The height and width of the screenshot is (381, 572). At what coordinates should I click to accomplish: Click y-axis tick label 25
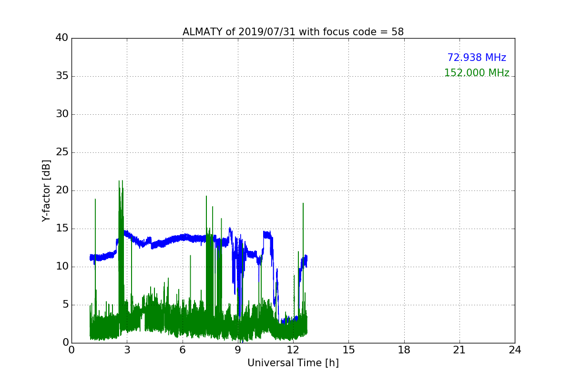point(62,152)
